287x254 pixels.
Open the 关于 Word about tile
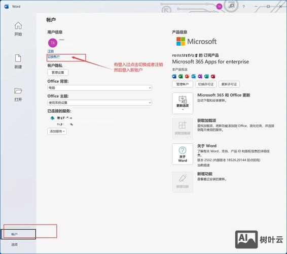coord(183,154)
